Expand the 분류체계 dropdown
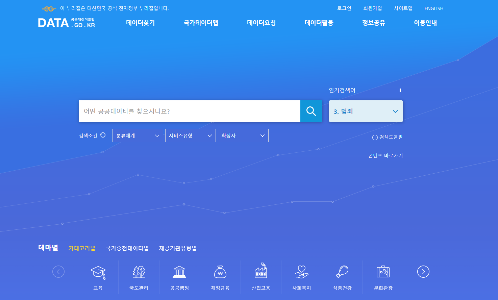Viewport: 498px width, 300px height. coord(138,135)
